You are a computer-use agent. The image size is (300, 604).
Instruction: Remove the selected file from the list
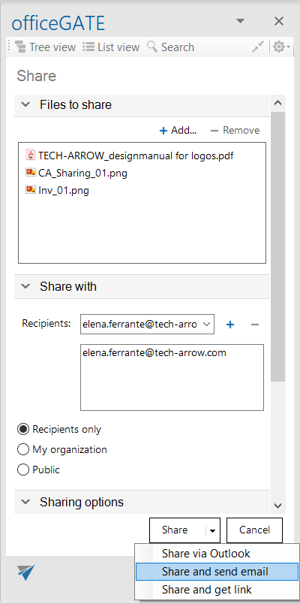pyautogui.click(x=235, y=130)
